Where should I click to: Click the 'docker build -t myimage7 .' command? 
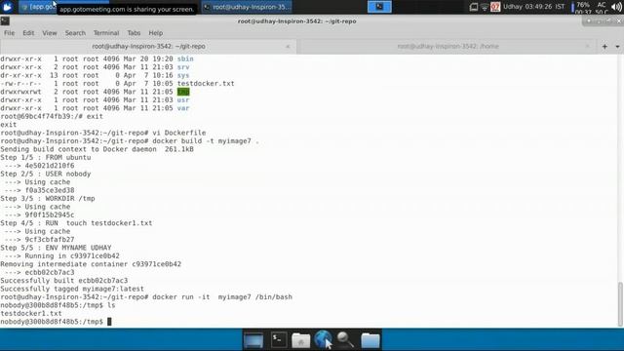tap(206, 141)
